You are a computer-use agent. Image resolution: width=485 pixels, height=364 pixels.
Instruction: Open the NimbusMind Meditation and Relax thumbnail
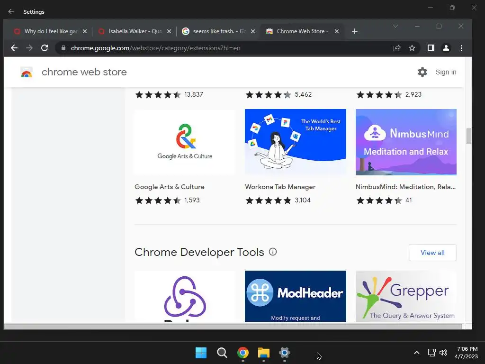tap(406, 142)
